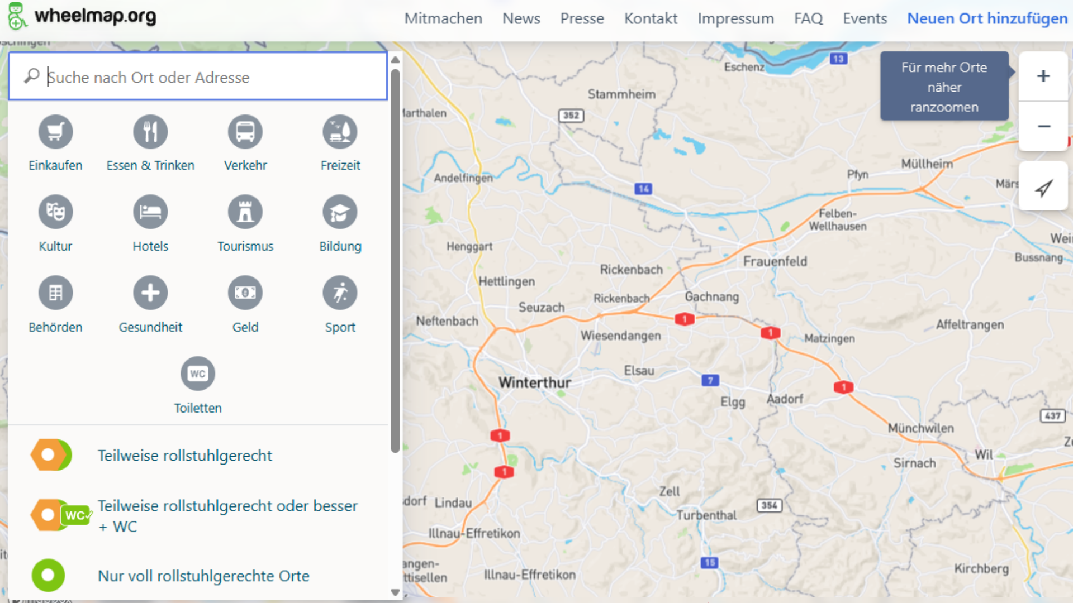Zoom in with the plus button
The image size is (1073, 603).
coord(1043,76)
